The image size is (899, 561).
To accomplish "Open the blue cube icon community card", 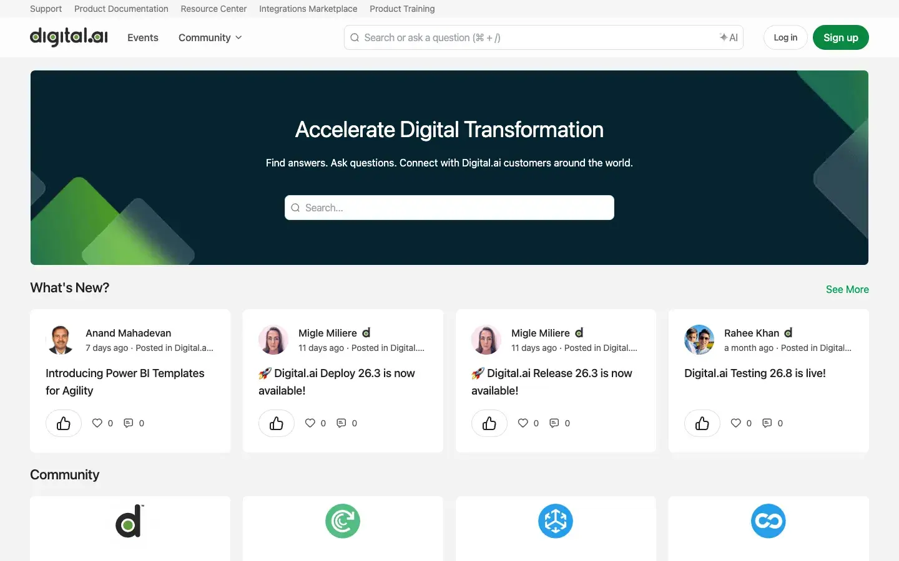I will [556, 529].
